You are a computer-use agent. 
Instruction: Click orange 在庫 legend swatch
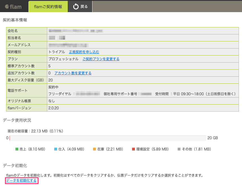[x=94, y=149]
